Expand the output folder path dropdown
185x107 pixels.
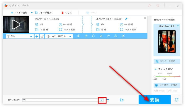[102, 100]
